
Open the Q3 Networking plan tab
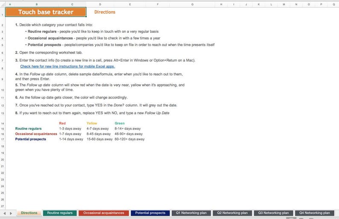[x=274, y=213]
